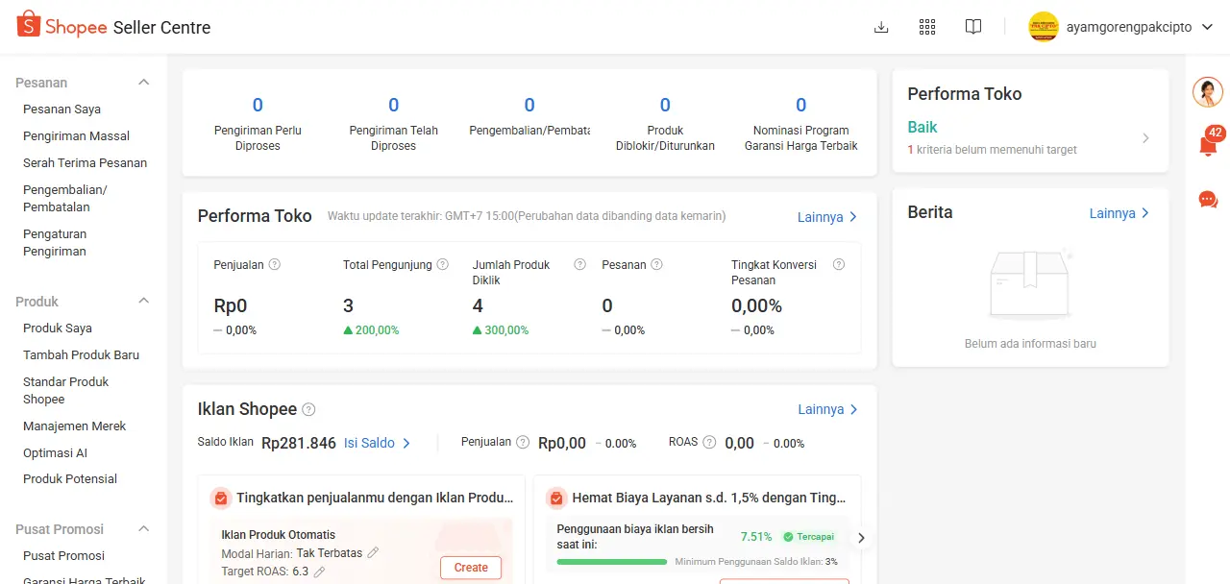Open the apps grid menu icon
The width and height of the screenshot is (1230, 584).
click(x=927, y=27)
